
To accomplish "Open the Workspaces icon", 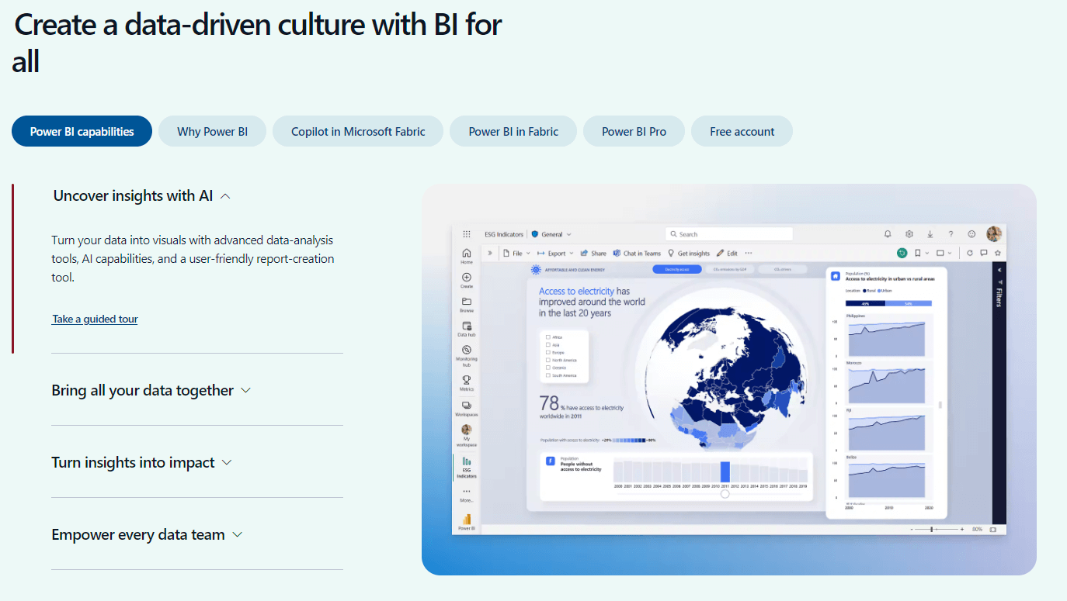I will point(467,404).
